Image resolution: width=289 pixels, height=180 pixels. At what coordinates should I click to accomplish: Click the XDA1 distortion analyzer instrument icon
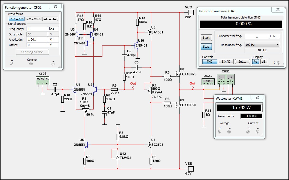(x=208, y=81)
